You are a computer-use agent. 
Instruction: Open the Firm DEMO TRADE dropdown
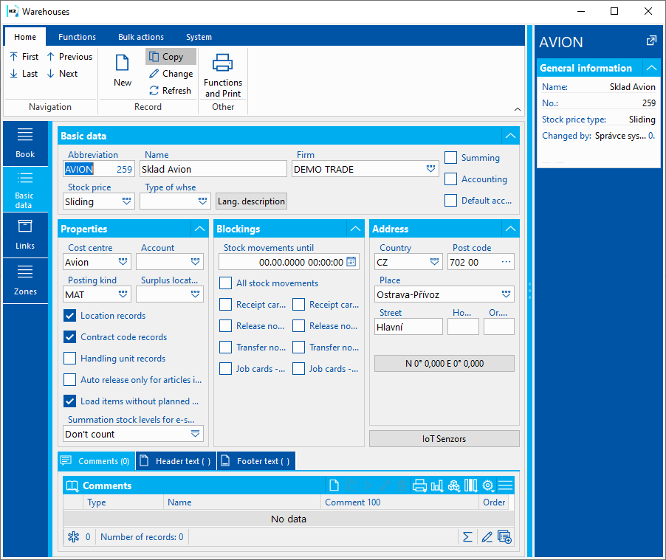coord(430,169)
